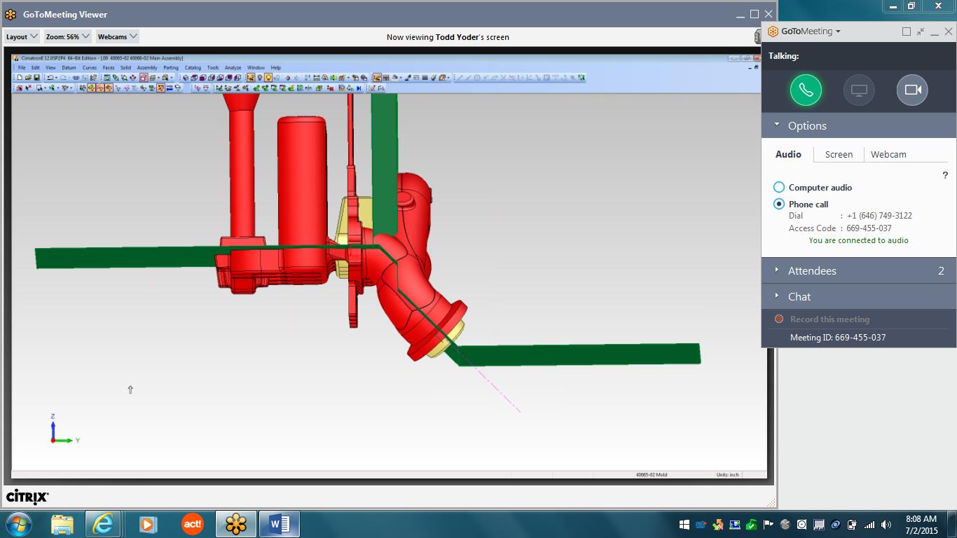Viewport: 957px width, 538px height.
Task: Switch to GoToMeeting taskbar button
Action: coord(235,524)
